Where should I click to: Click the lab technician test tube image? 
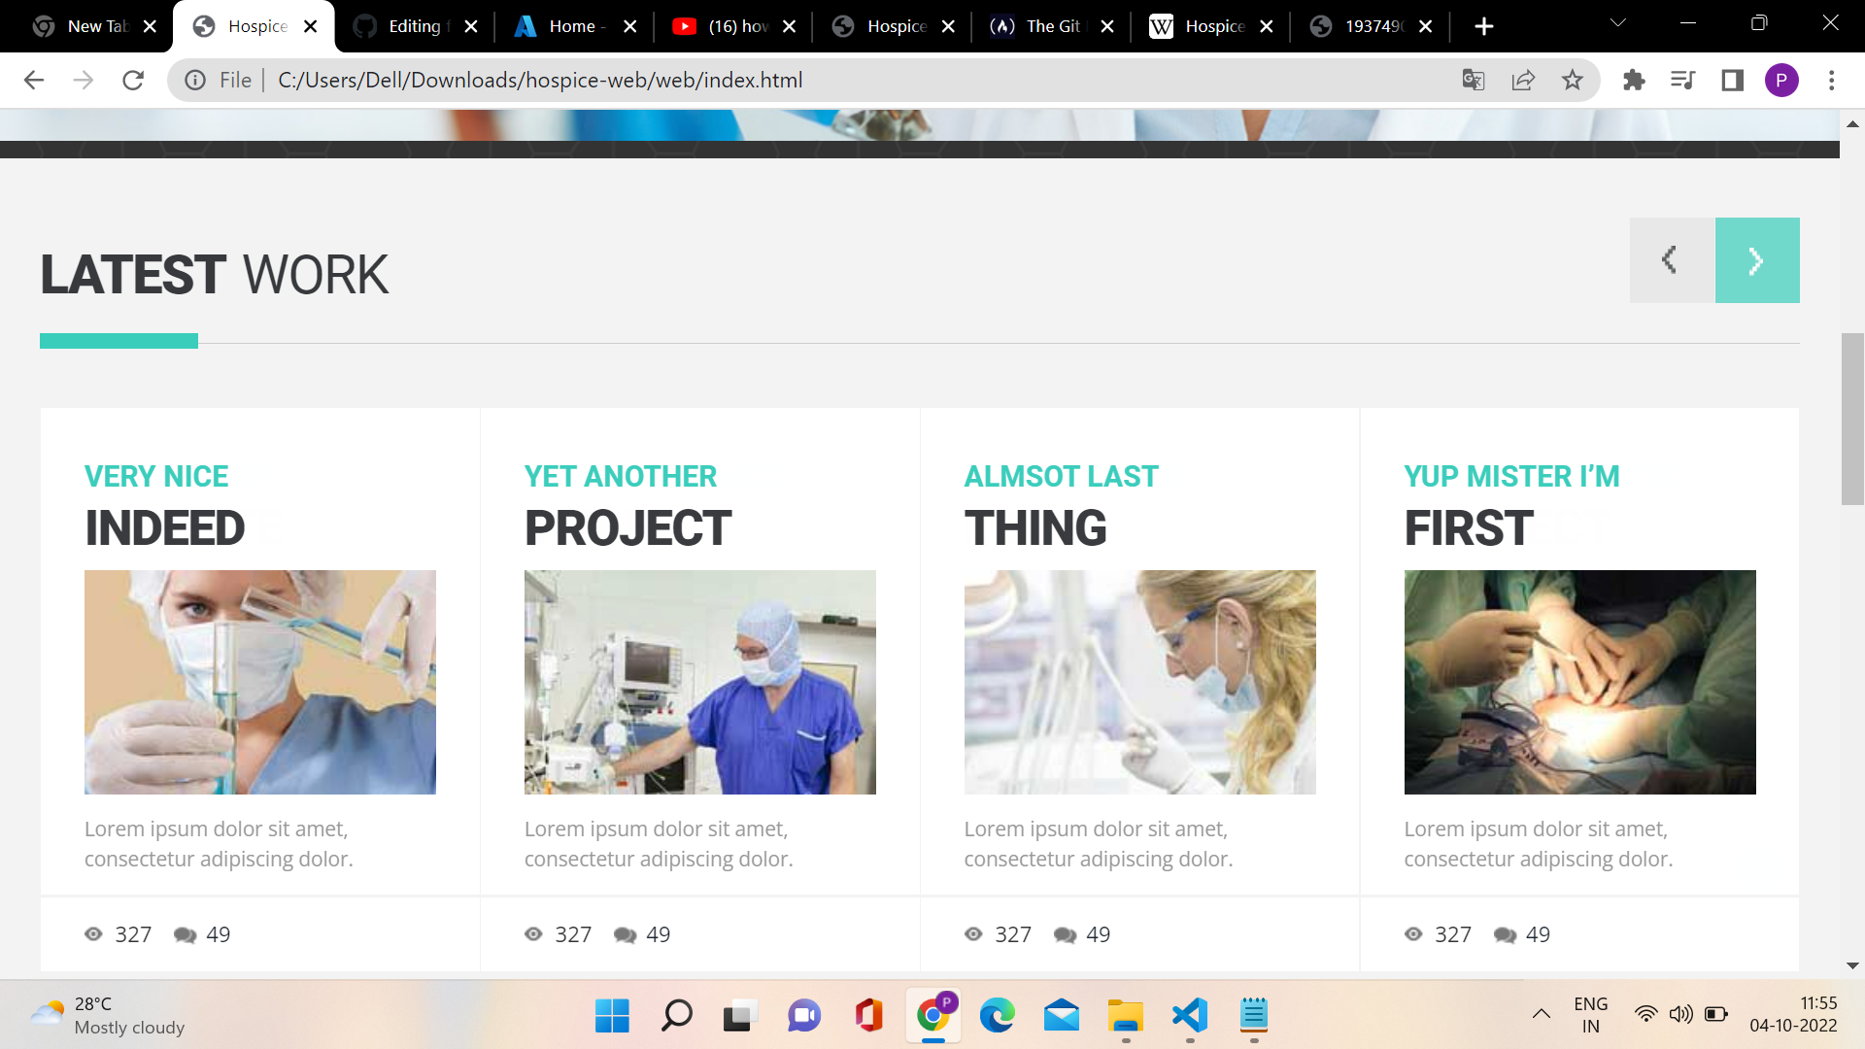(x=260, y=682)
